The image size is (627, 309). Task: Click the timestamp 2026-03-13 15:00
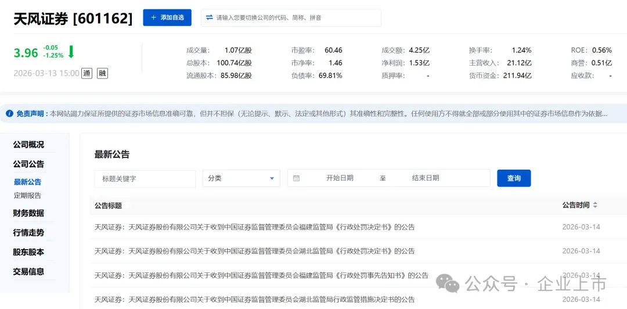(46, 74)
